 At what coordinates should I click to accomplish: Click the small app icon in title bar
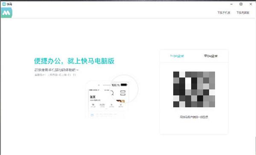[4, 4]
